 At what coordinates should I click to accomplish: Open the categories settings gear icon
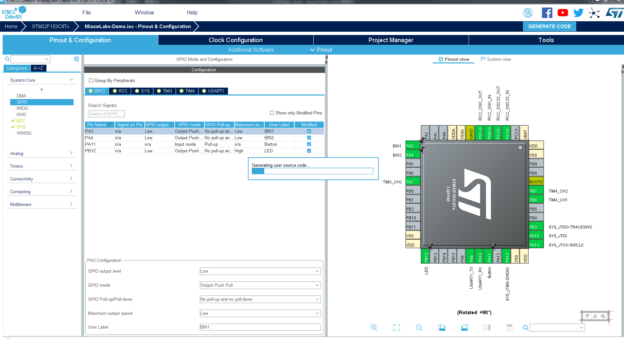click(x=77, y=59)
